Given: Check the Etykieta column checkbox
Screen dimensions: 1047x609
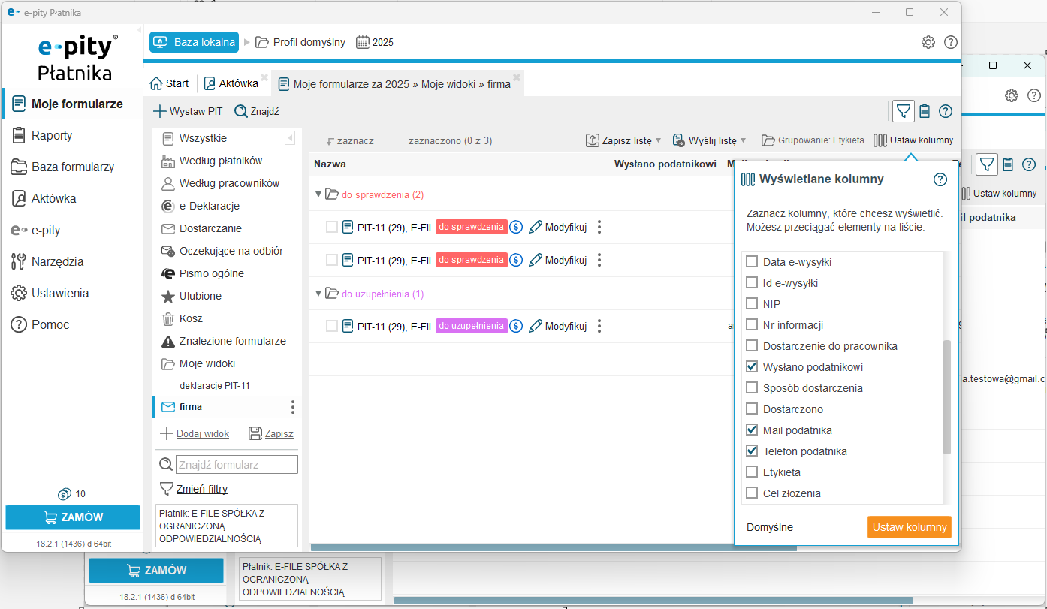Looking at the screenshot, I should coord(751,472).
